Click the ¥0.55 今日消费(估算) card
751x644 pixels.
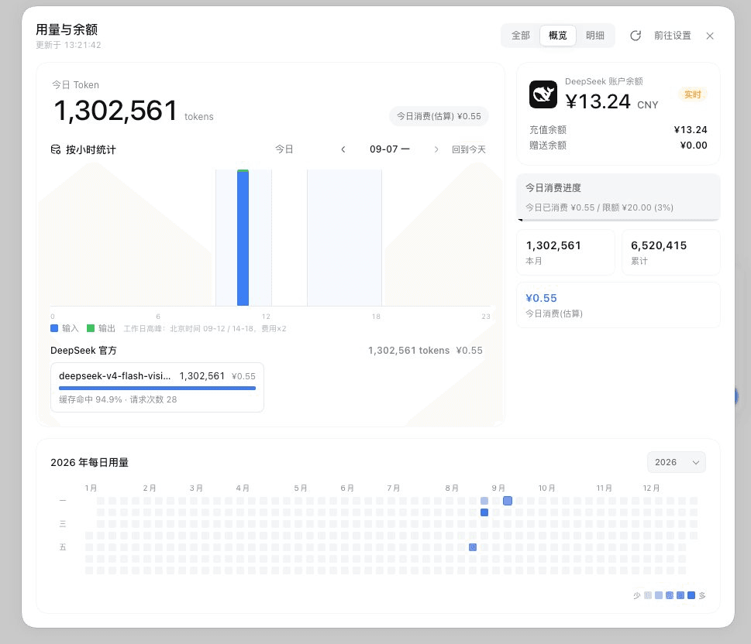coord(618,305)
